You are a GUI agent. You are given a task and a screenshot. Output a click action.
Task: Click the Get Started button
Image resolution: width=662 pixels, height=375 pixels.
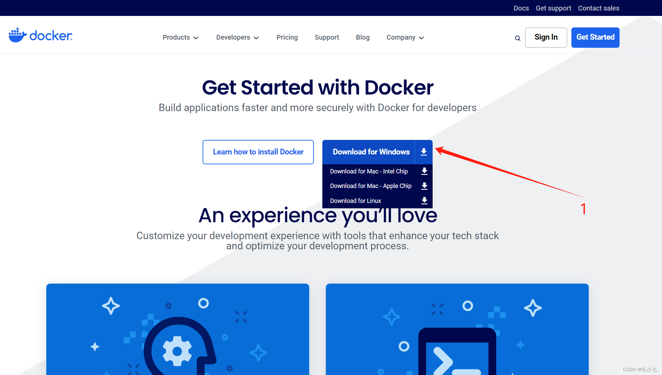tap(597, 37)
